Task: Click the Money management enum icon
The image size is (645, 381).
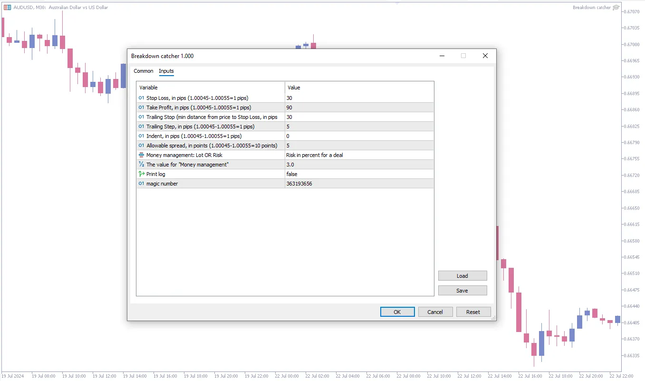Action: 141,155
